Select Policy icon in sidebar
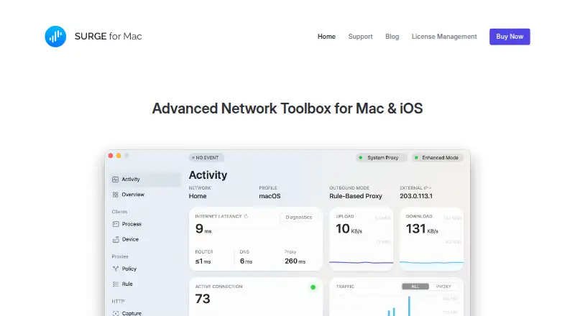 tap(116, 269)
